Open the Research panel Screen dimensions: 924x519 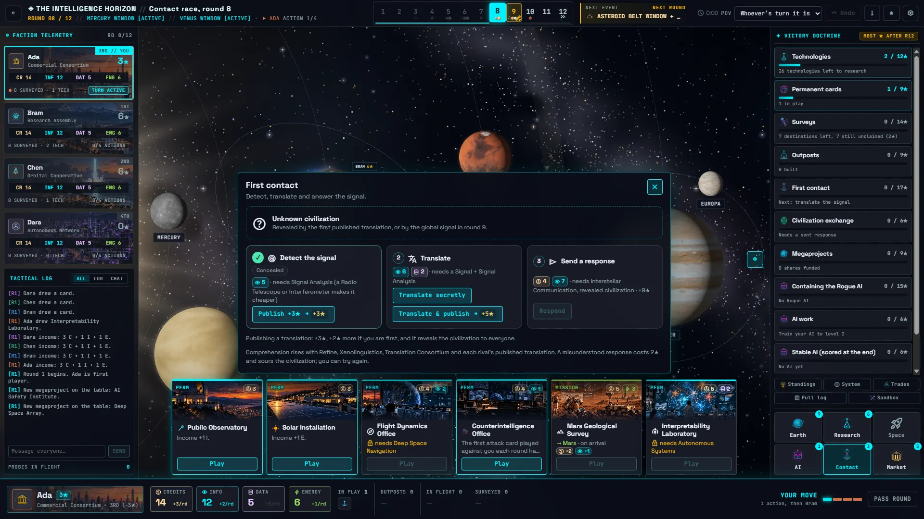(847, 427)
